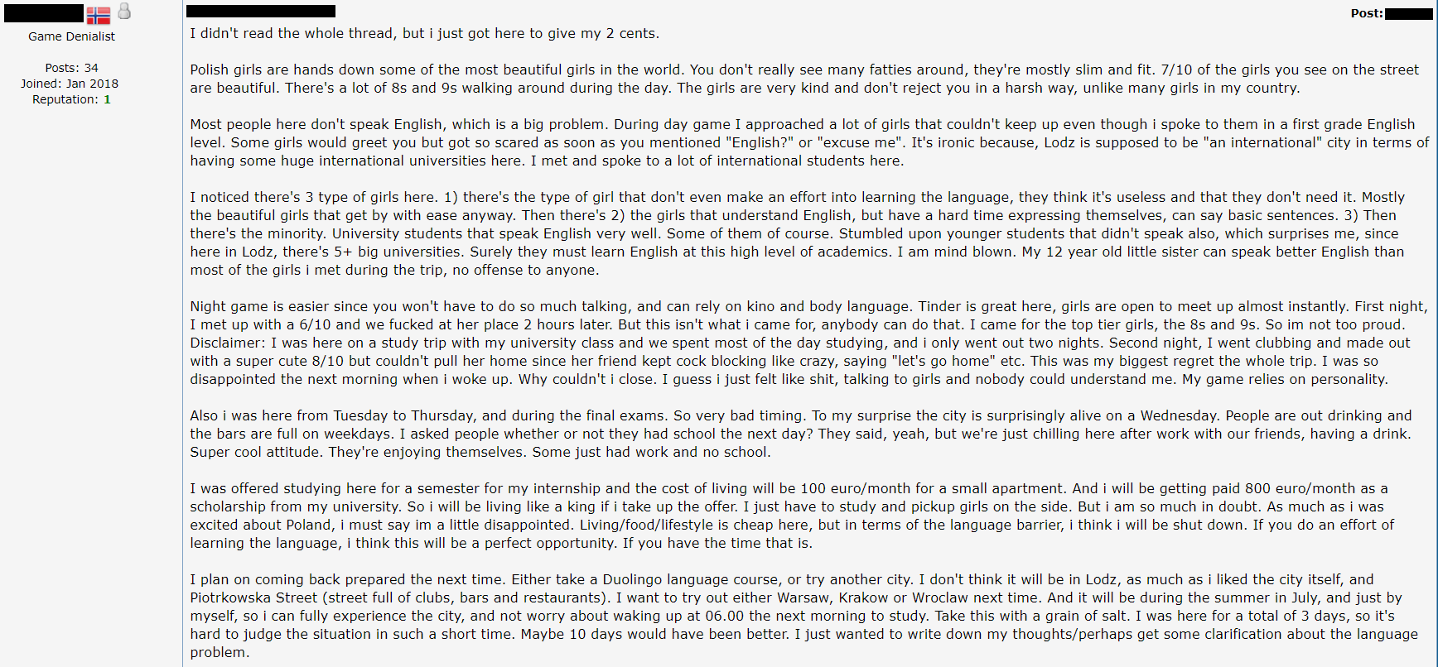This screenshot has height=667, width=1438.
Task: Click "Piotrkowska Street" in the last paragraph
Action: 253,597
